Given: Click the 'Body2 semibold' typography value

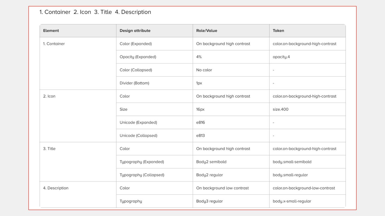Looking at the screenshot, I should click(211, 162).
